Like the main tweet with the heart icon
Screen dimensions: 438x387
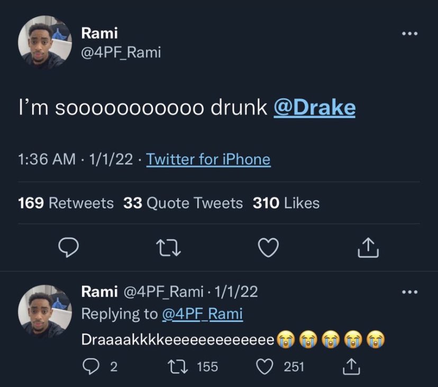[268, 247]
